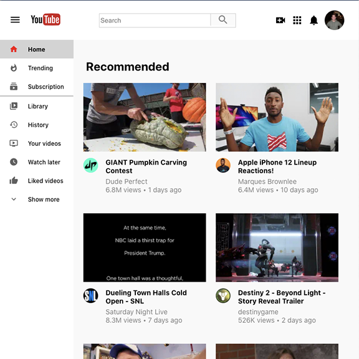
Task: Play the GIANT Pumpkin Carving thumbnail
Action: (x=145, y=117)
